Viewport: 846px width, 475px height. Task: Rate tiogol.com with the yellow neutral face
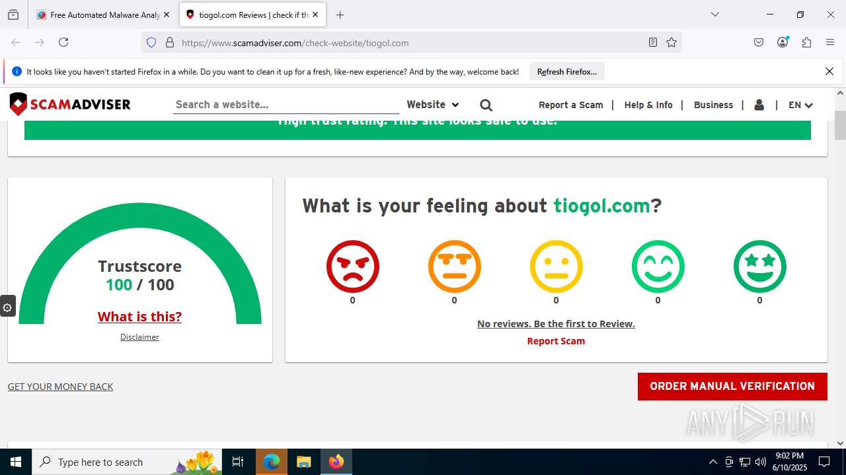556,267
